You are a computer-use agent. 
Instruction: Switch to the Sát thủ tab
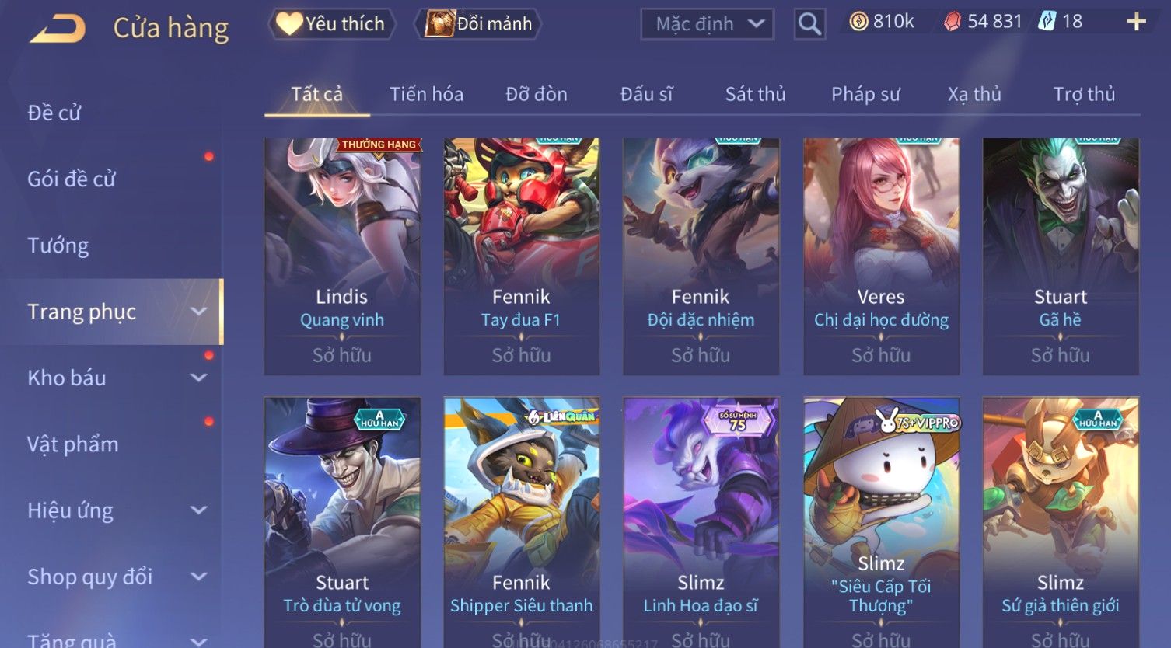click(x=755, y=94)
